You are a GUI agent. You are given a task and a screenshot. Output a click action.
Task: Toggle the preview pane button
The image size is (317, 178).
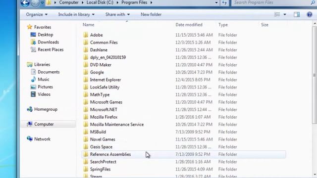pos(297,14)
